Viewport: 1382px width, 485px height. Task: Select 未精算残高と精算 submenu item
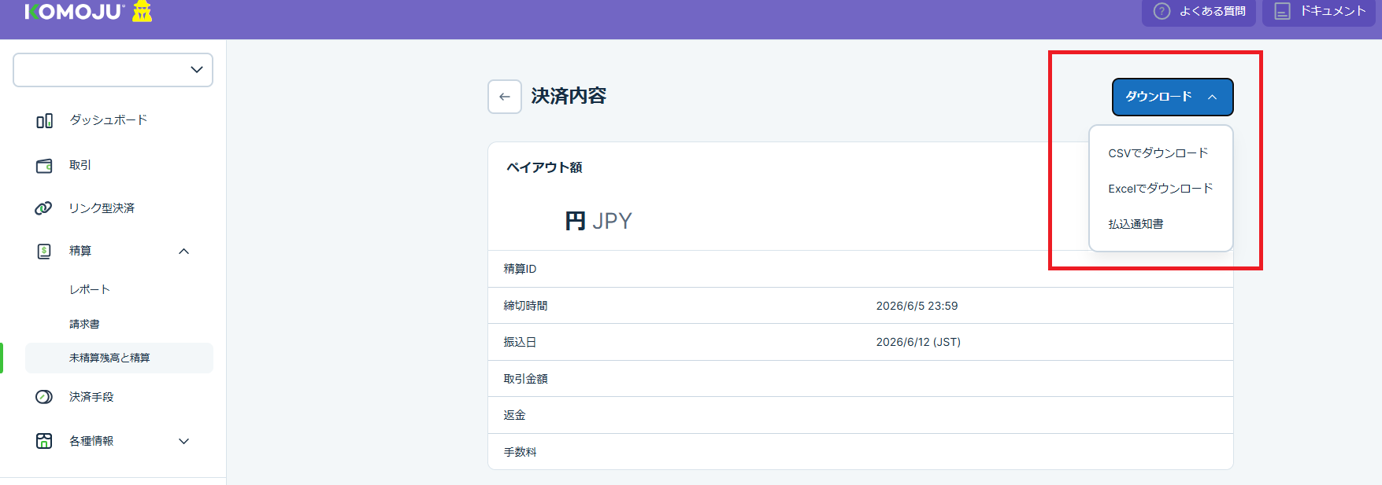pos(119,358)
